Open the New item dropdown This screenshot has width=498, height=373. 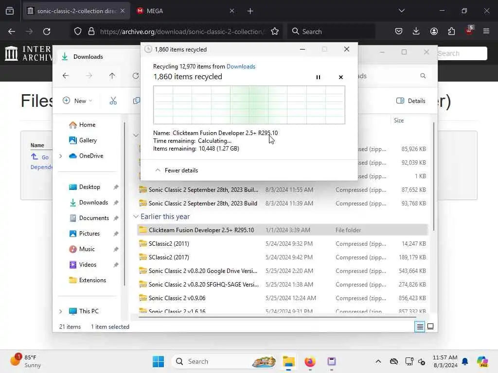pyautogui.click(x=77, y=101)
